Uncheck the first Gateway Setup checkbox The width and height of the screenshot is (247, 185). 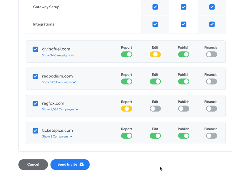[155, 7]
